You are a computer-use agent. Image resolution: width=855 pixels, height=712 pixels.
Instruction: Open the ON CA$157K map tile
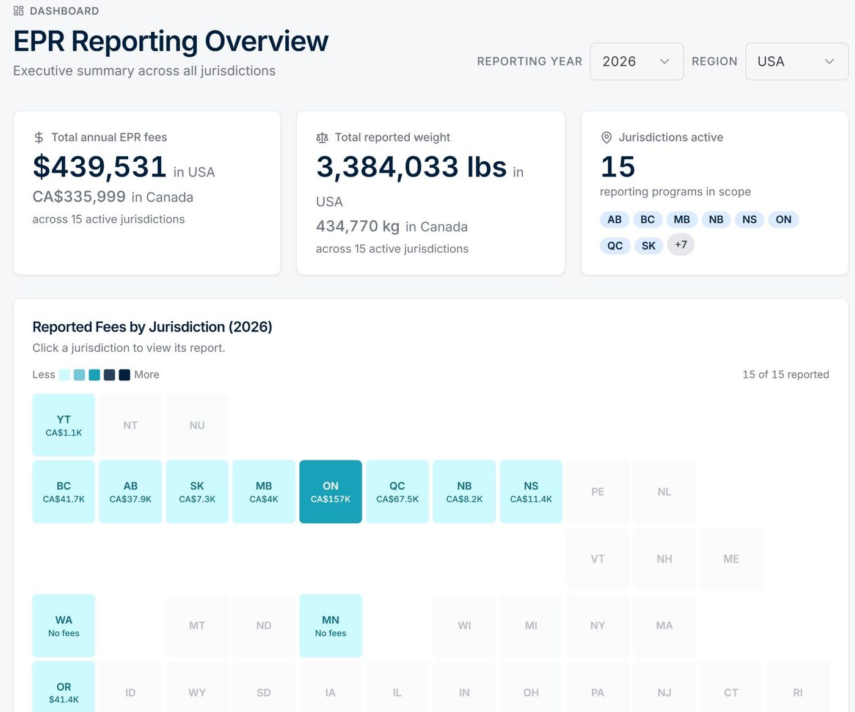[330, 492]
